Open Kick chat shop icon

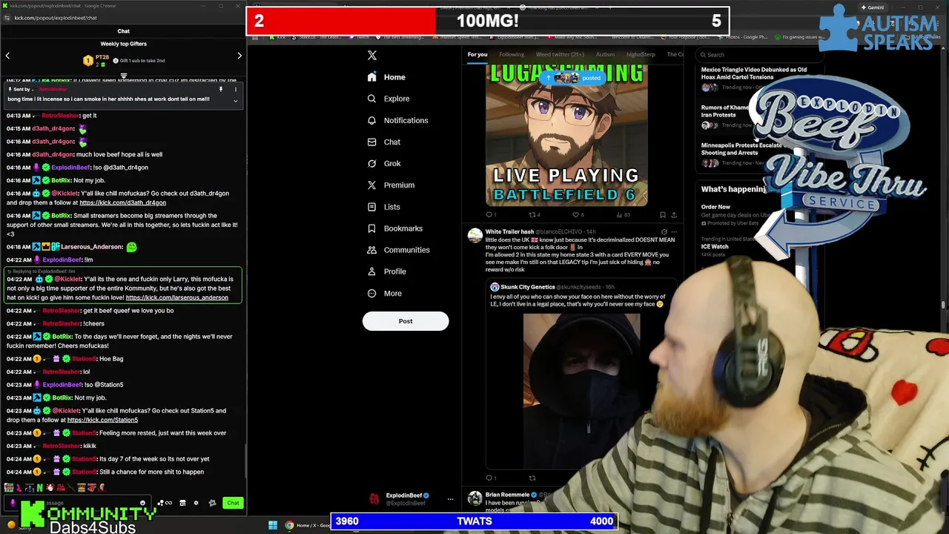click(x=182, y=503)
